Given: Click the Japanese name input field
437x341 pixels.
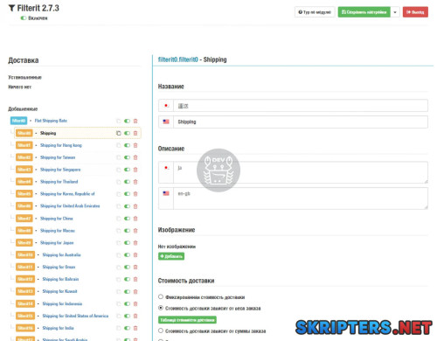Looking at the screenshot, I should [301, 106].
